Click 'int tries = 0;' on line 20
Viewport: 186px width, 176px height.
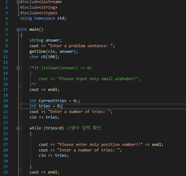[45, 106]
